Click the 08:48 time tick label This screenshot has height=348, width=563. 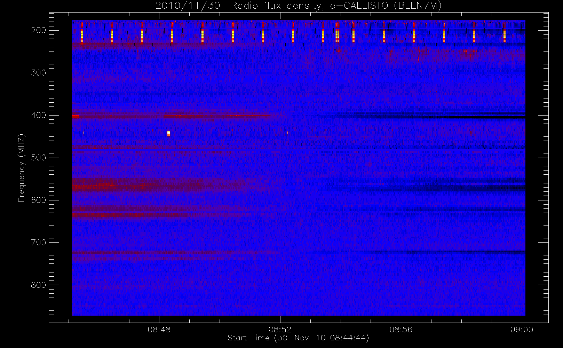[159, 330]
